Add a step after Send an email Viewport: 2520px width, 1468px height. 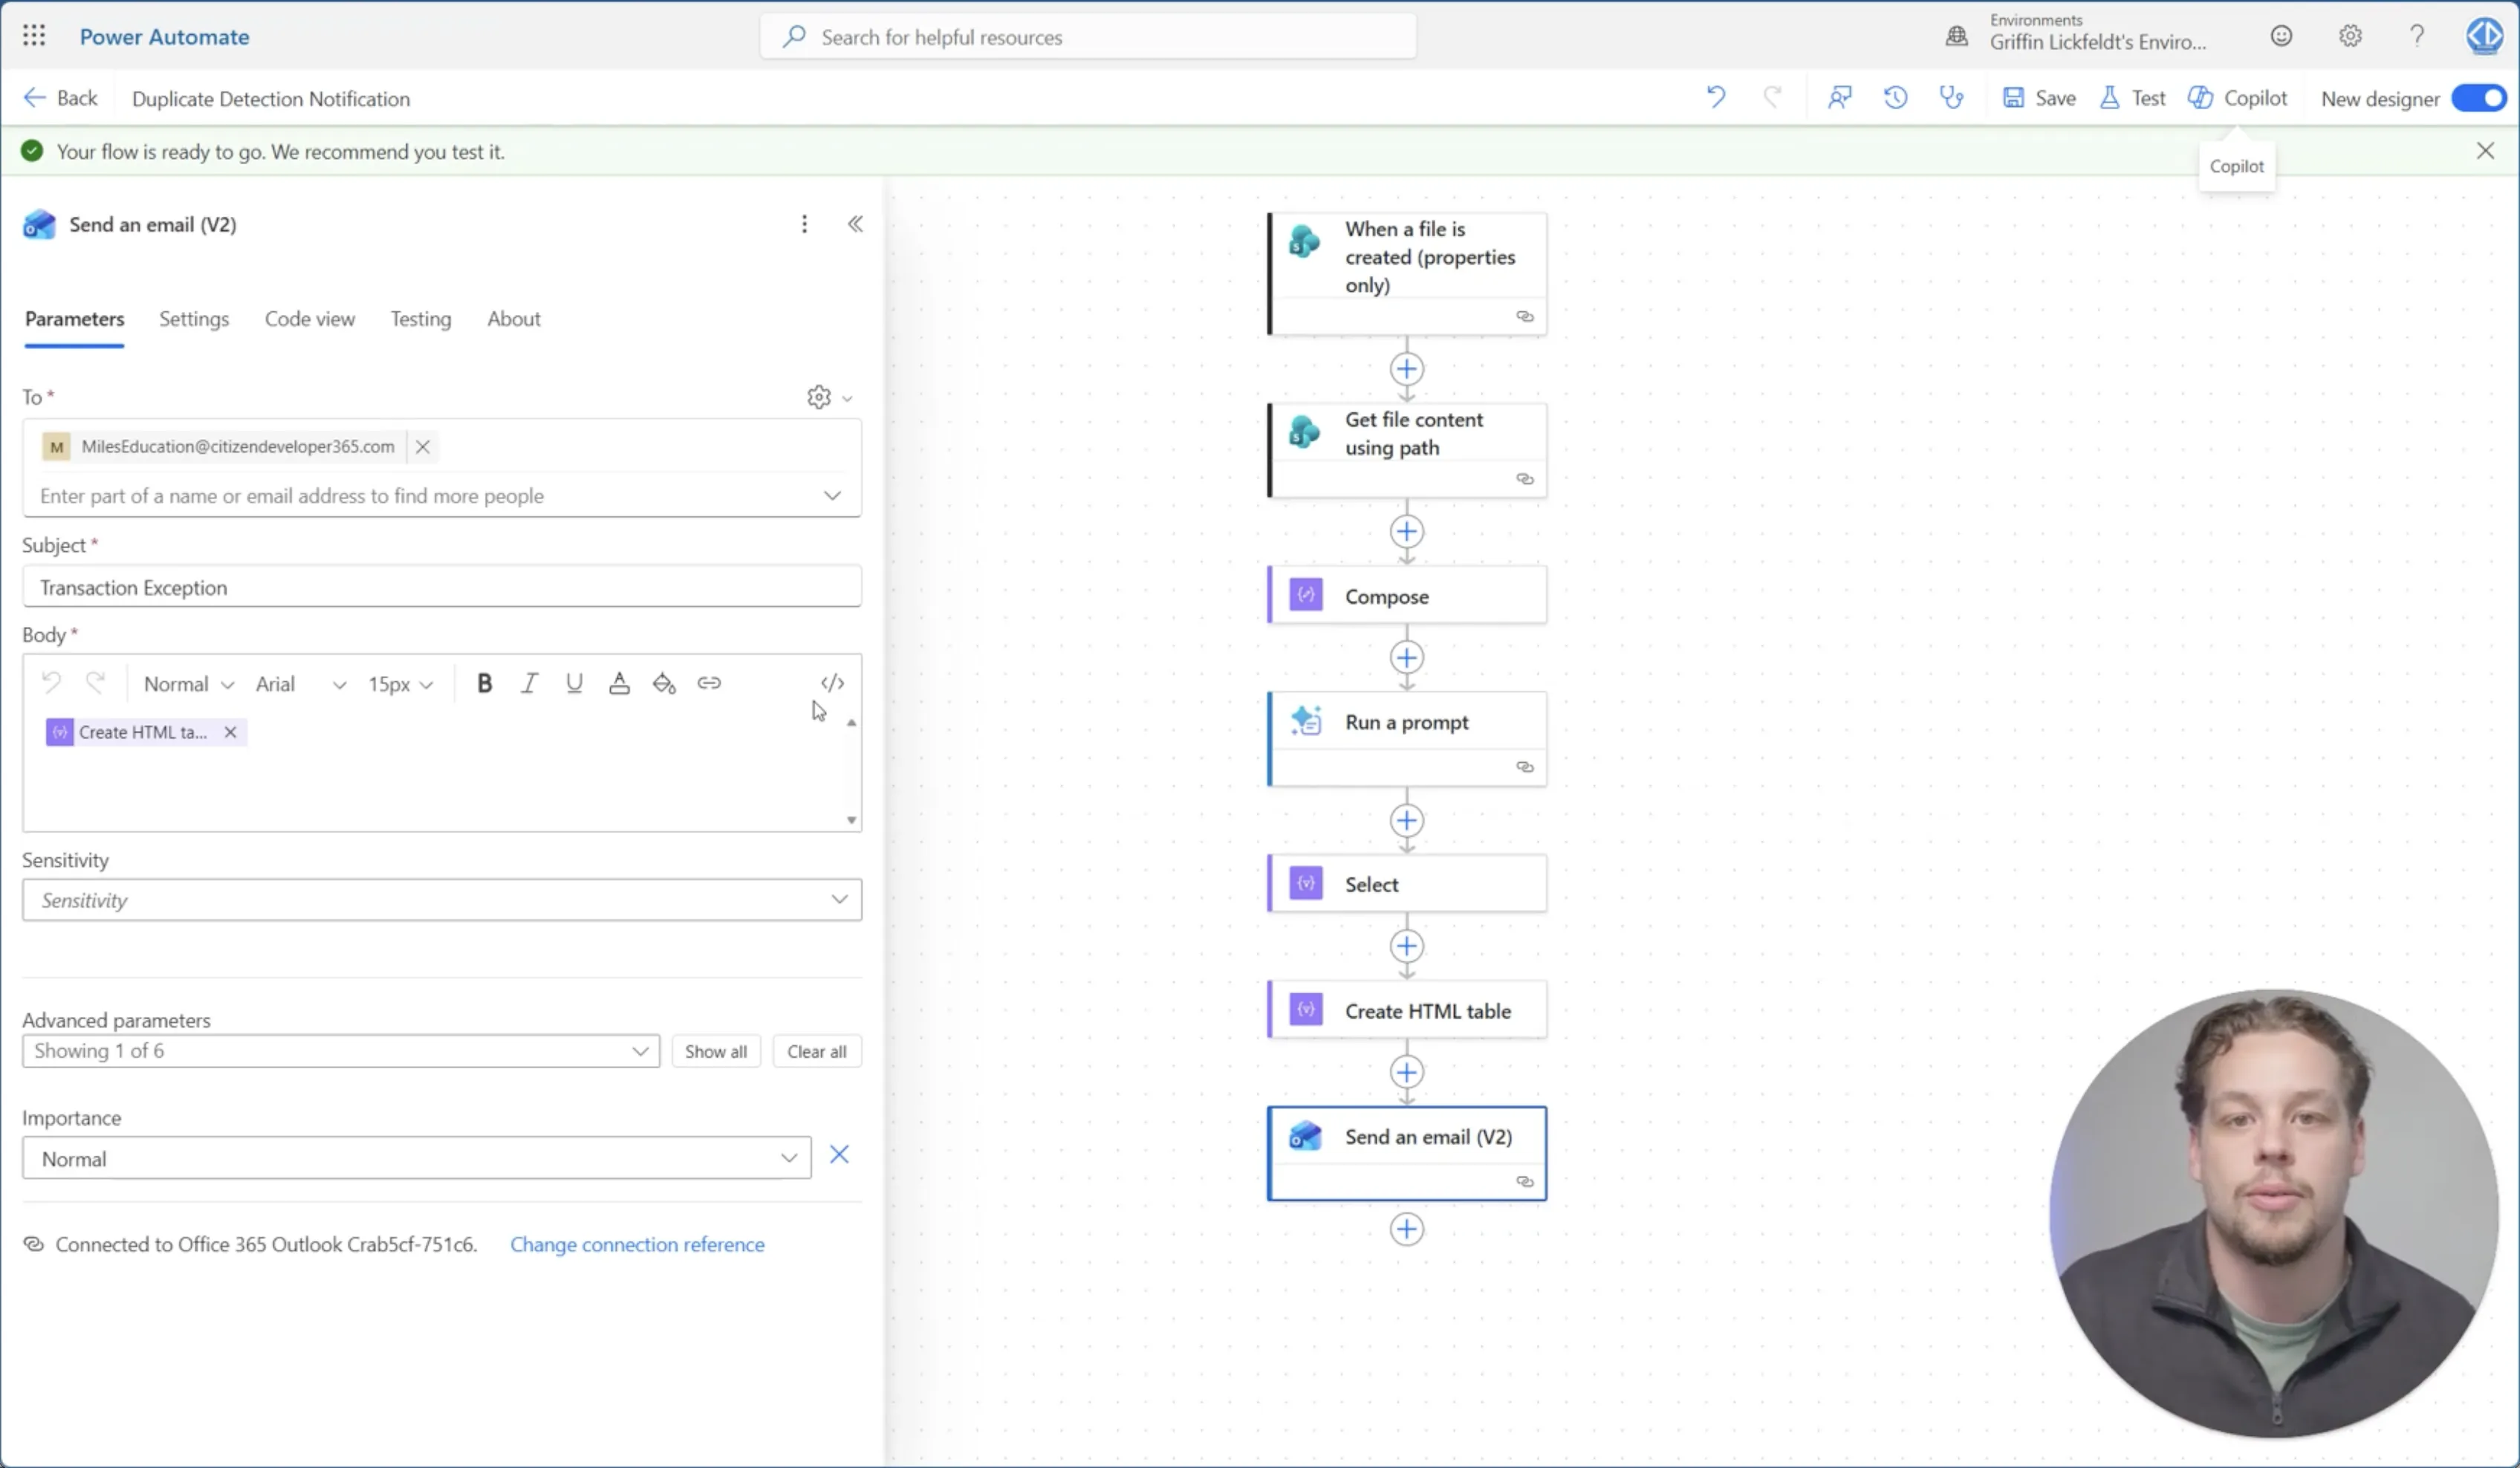(1407, 1229)
